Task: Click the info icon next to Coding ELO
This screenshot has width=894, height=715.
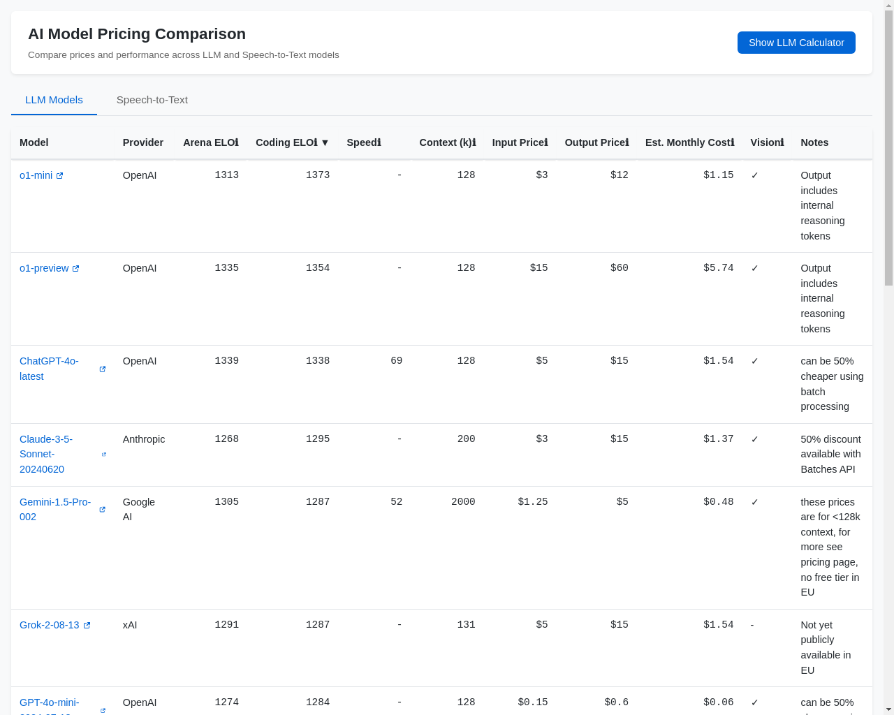Action: coord(315,142)
